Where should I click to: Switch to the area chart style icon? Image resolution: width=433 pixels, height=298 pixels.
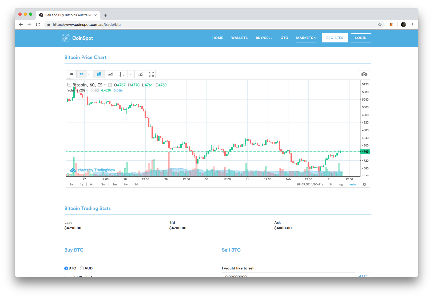pyautogui.click(x=110, y=74)
